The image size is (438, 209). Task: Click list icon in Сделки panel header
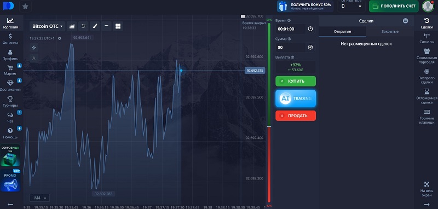(405, 21)
